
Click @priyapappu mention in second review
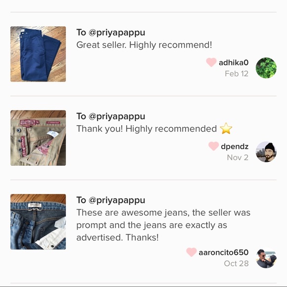tap(117, 117)
